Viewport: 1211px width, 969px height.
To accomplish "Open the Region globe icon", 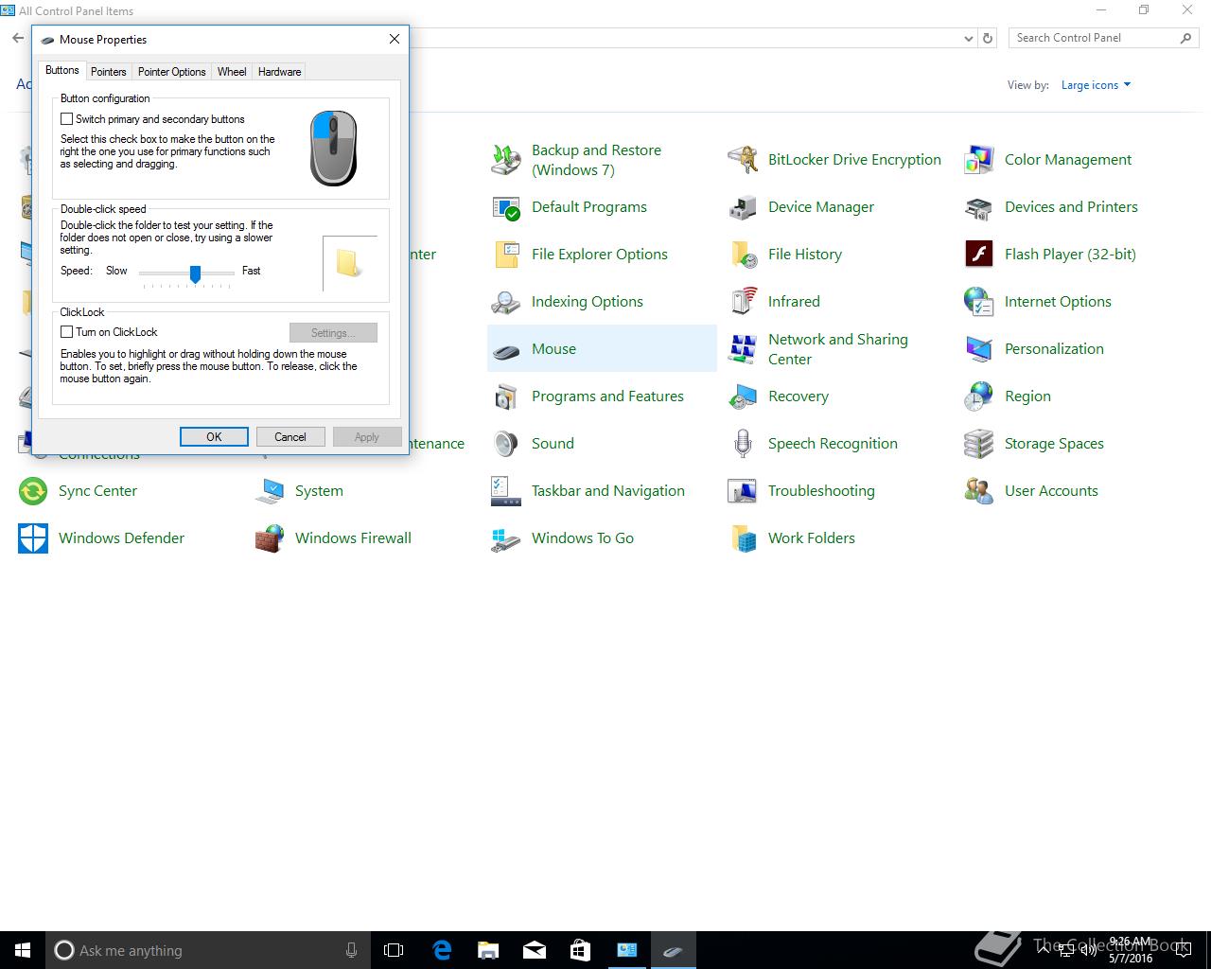I will coord(979,396).
